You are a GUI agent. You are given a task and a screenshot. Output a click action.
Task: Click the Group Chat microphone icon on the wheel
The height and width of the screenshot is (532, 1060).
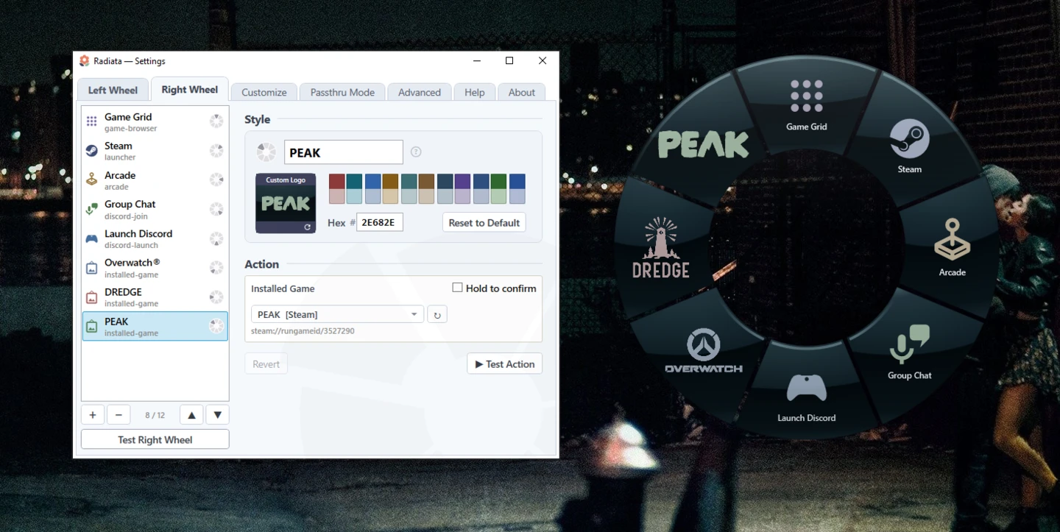click(x=909, y=344)
